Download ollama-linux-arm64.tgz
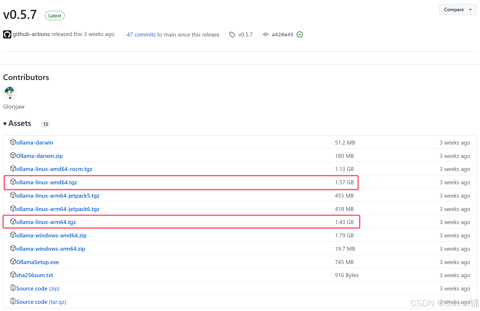 point(46,222)
